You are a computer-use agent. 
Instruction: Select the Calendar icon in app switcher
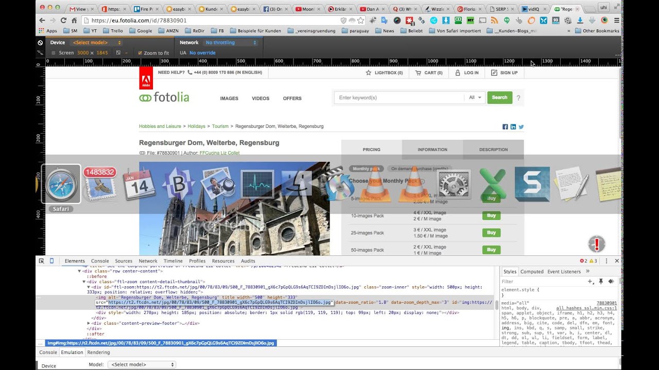click(139, 184)
